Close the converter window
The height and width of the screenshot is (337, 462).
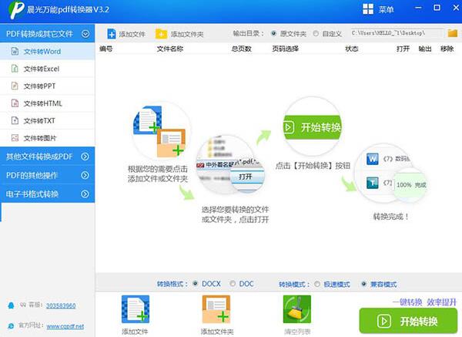point(456,8)
